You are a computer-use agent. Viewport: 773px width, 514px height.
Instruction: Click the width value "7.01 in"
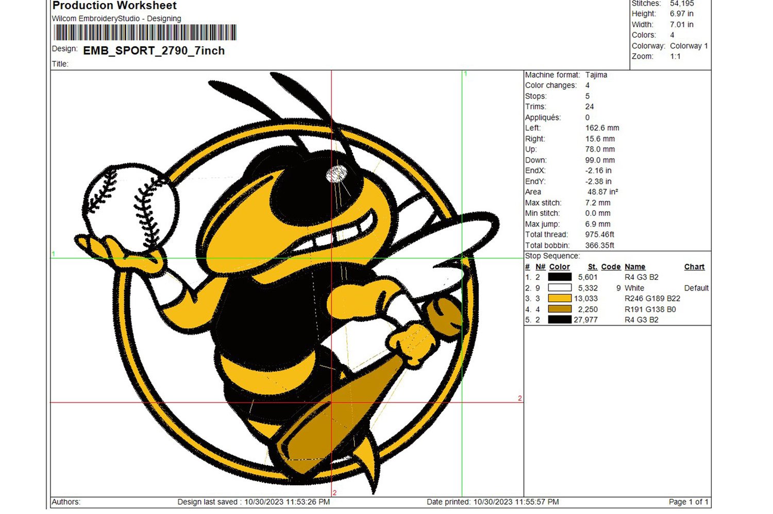[x=682, y=25]
